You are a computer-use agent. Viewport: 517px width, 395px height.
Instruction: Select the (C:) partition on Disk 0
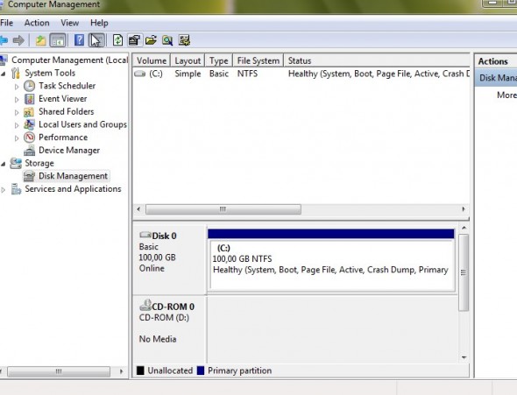click(x=331, y=265)
